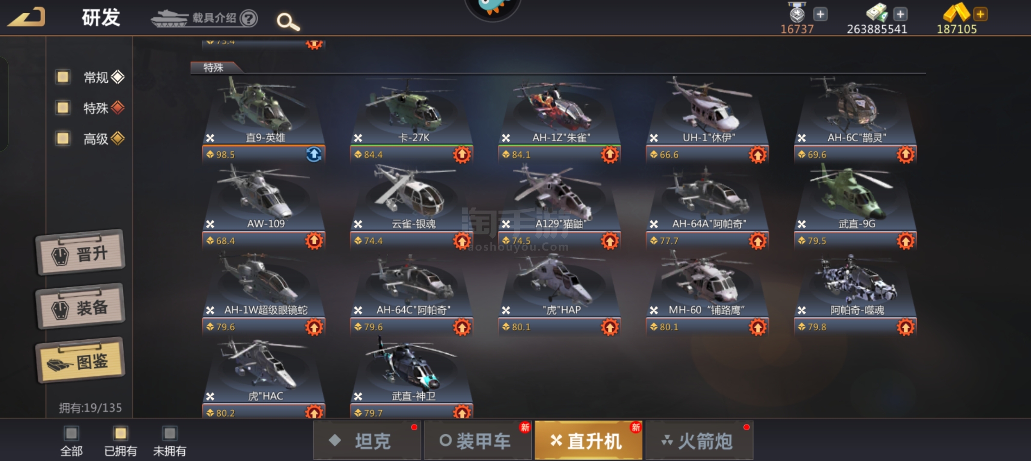1031x461 pixels.
Task: Open vehicle introduction help icon
Action: pyautogui.click(x=248, y=18)
